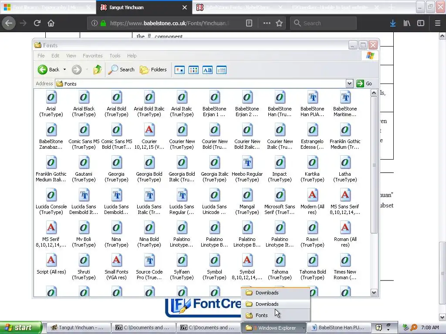Click up arrow of Fonts scrollbar
This screenshot has width=446, height=334.
pyautogui.click(x=374, y=93)
